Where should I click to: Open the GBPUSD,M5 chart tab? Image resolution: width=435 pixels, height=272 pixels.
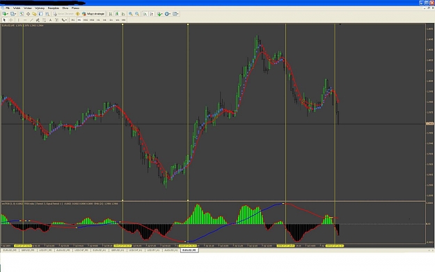click(28, 250)
